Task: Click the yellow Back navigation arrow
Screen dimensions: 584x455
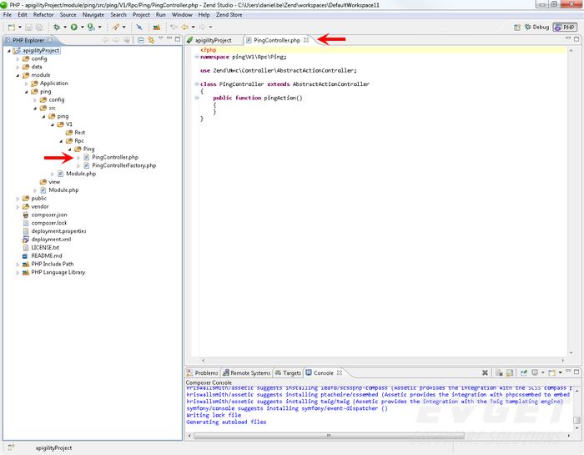Action: click(x=184, y=28)
